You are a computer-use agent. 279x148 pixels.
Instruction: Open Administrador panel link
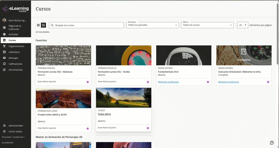[x=16, y=126]
